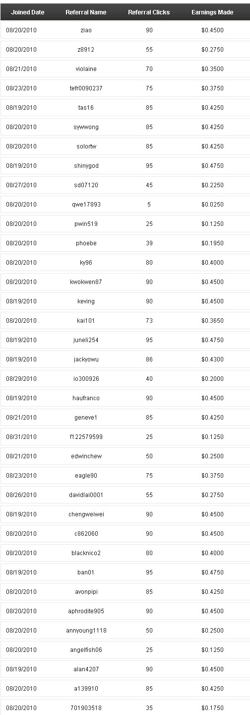
Task: Click the referral name phoebe
Action: [86, 243]
